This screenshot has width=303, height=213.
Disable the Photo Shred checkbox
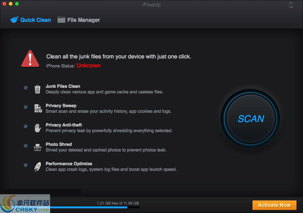(x=26, y=146)
